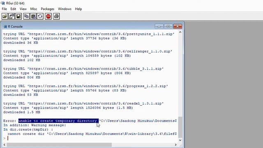Click line 'In addition: Warning message:'
This screenshot has width=263, height=148.
click(35, 125)
